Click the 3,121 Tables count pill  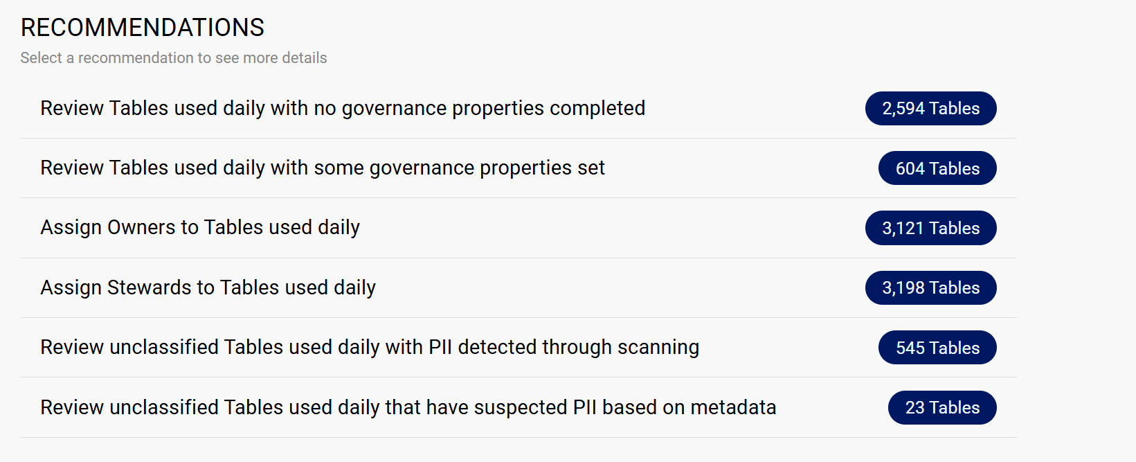pos(930,228)
